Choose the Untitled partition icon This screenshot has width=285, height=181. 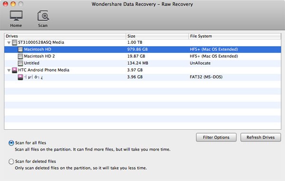20,63
